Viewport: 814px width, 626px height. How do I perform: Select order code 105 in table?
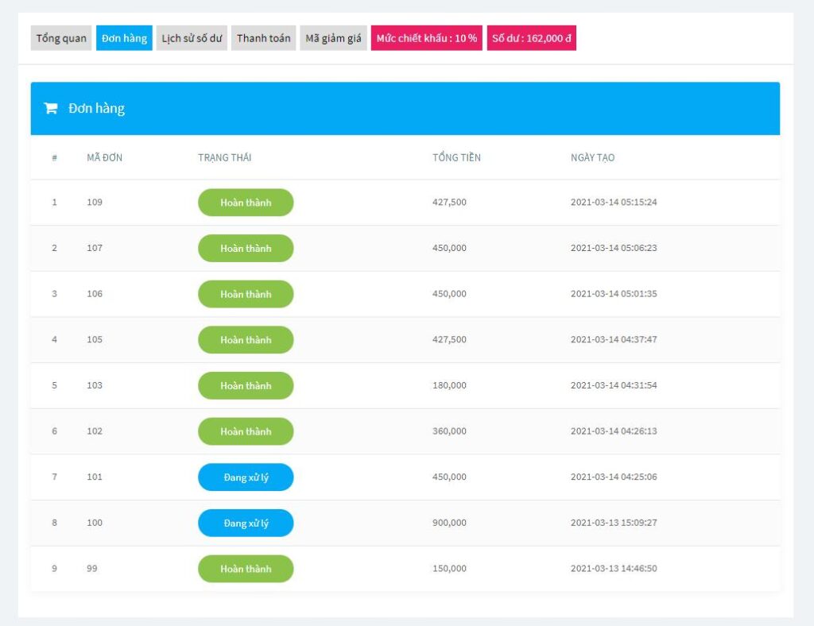(x=95, y=340)
